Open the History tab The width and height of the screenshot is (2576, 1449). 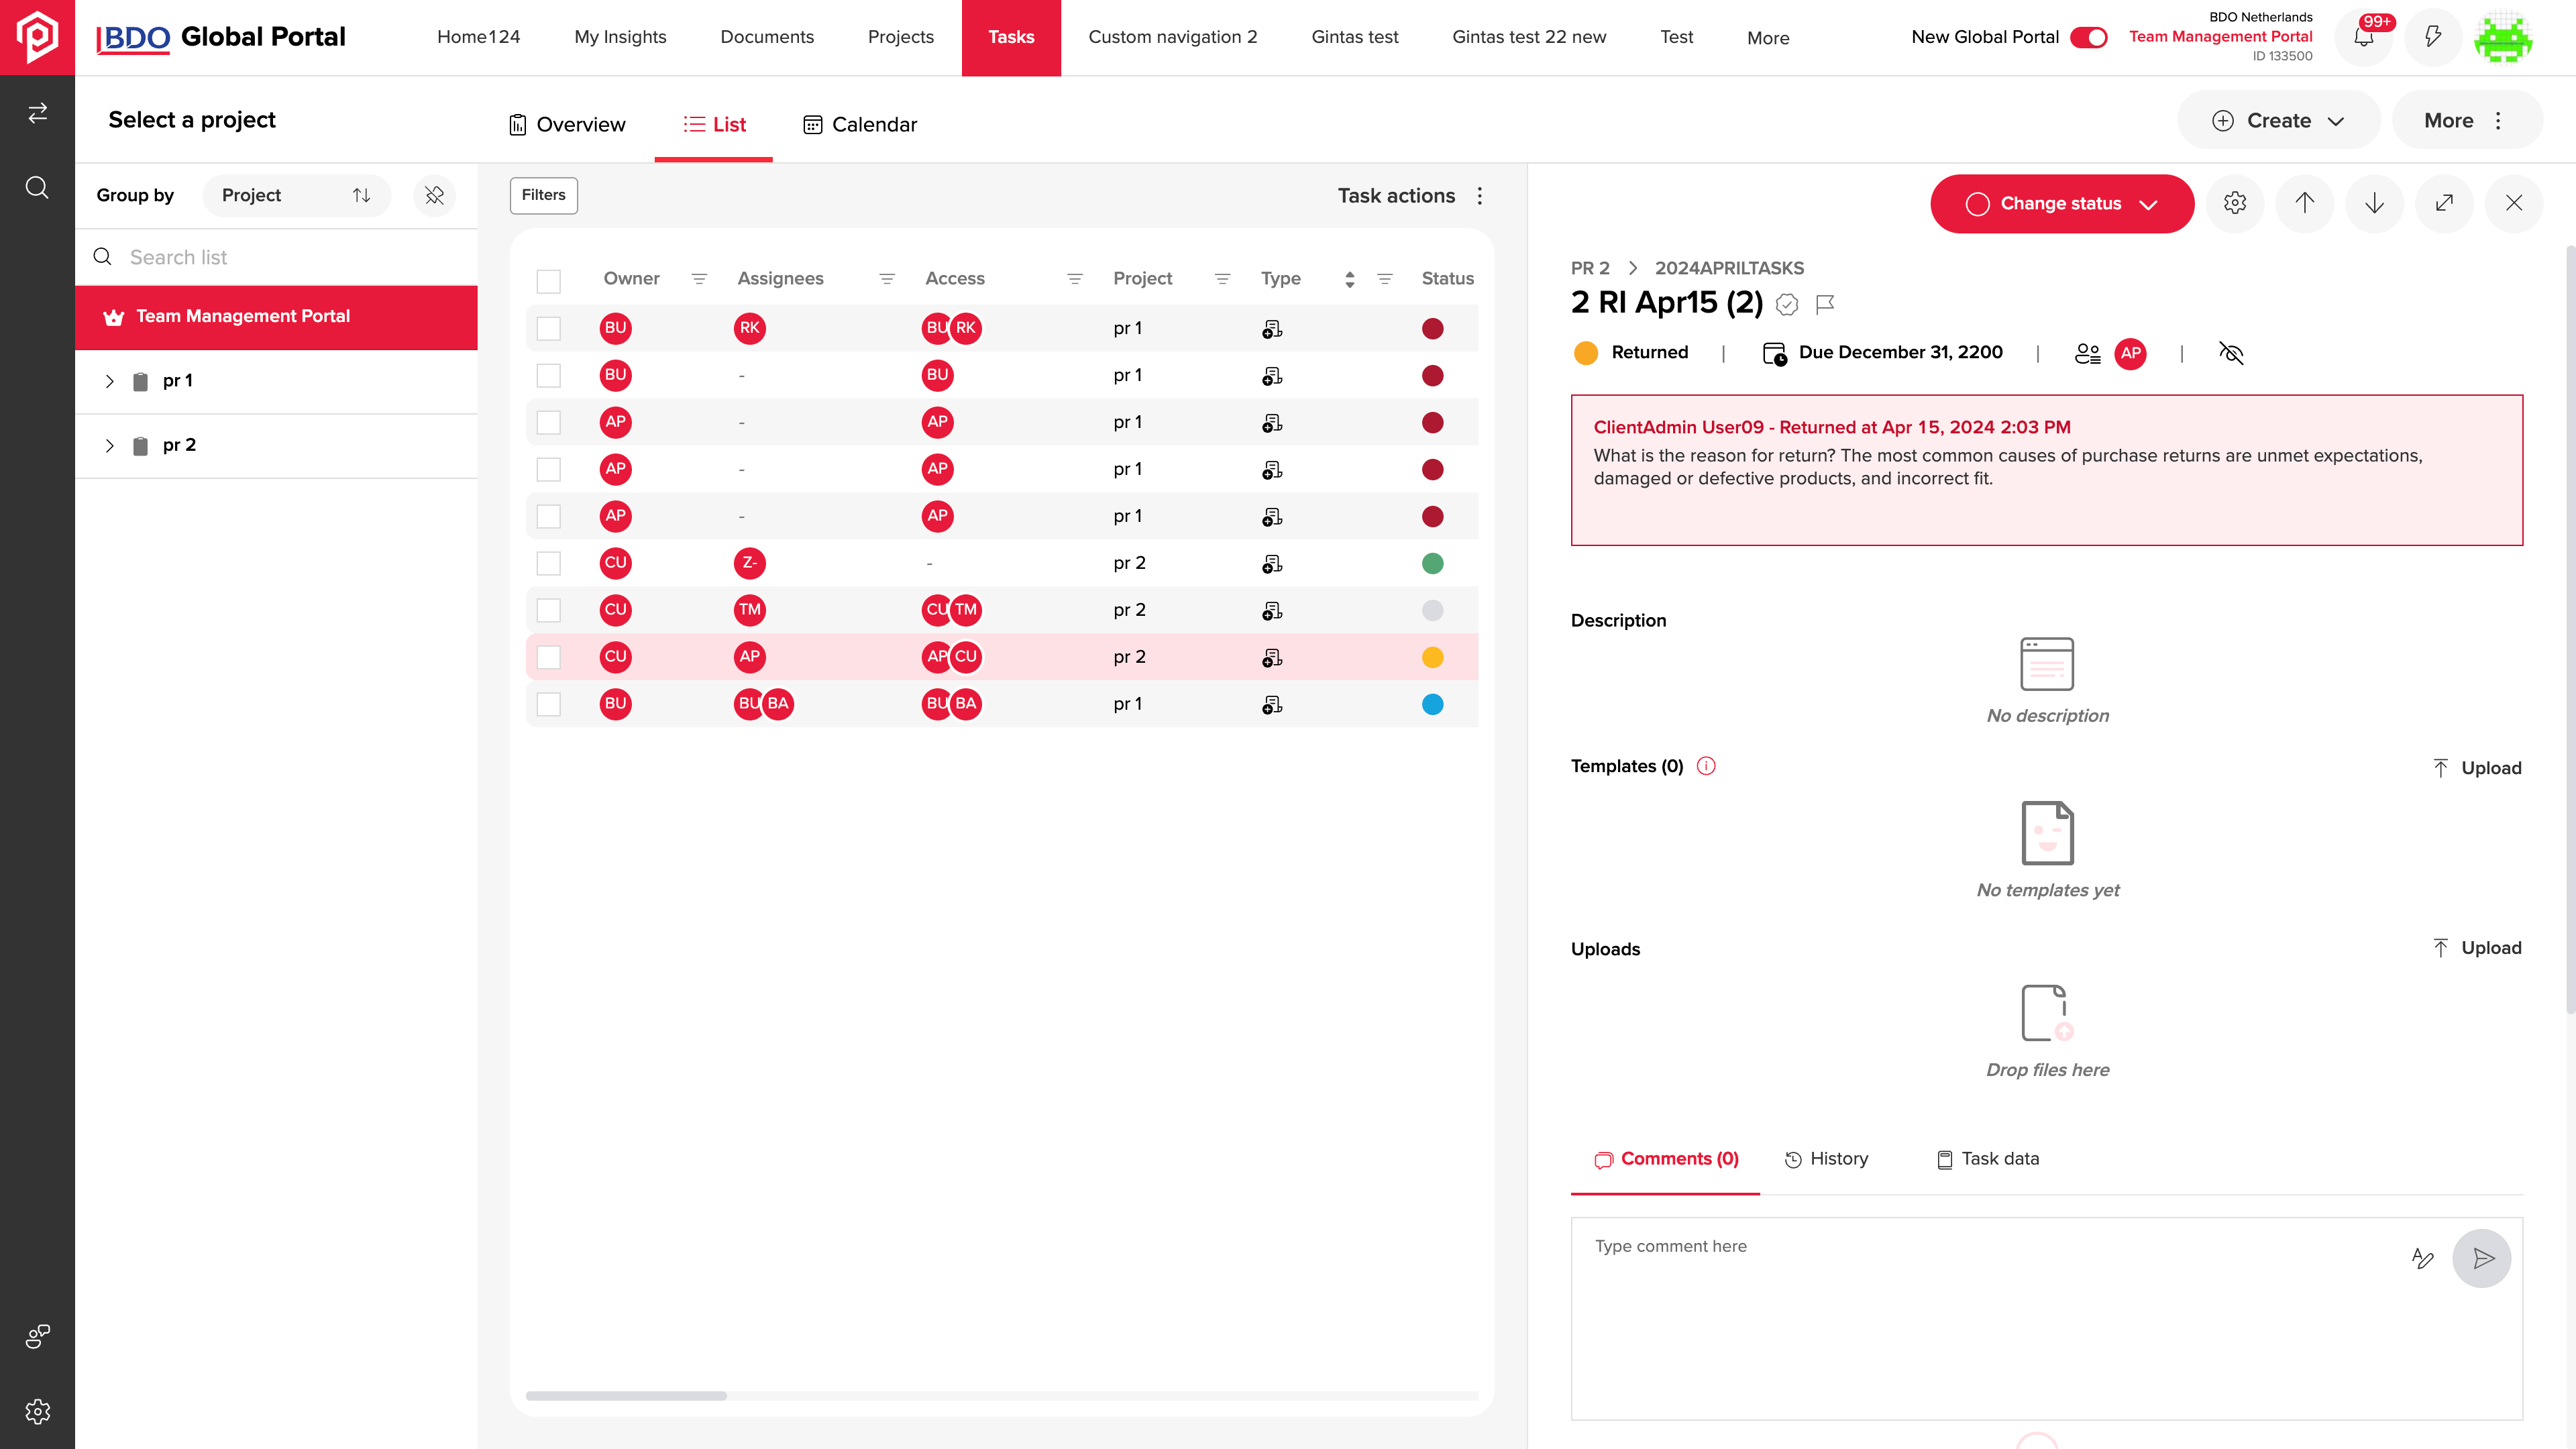[1826, 1159]
